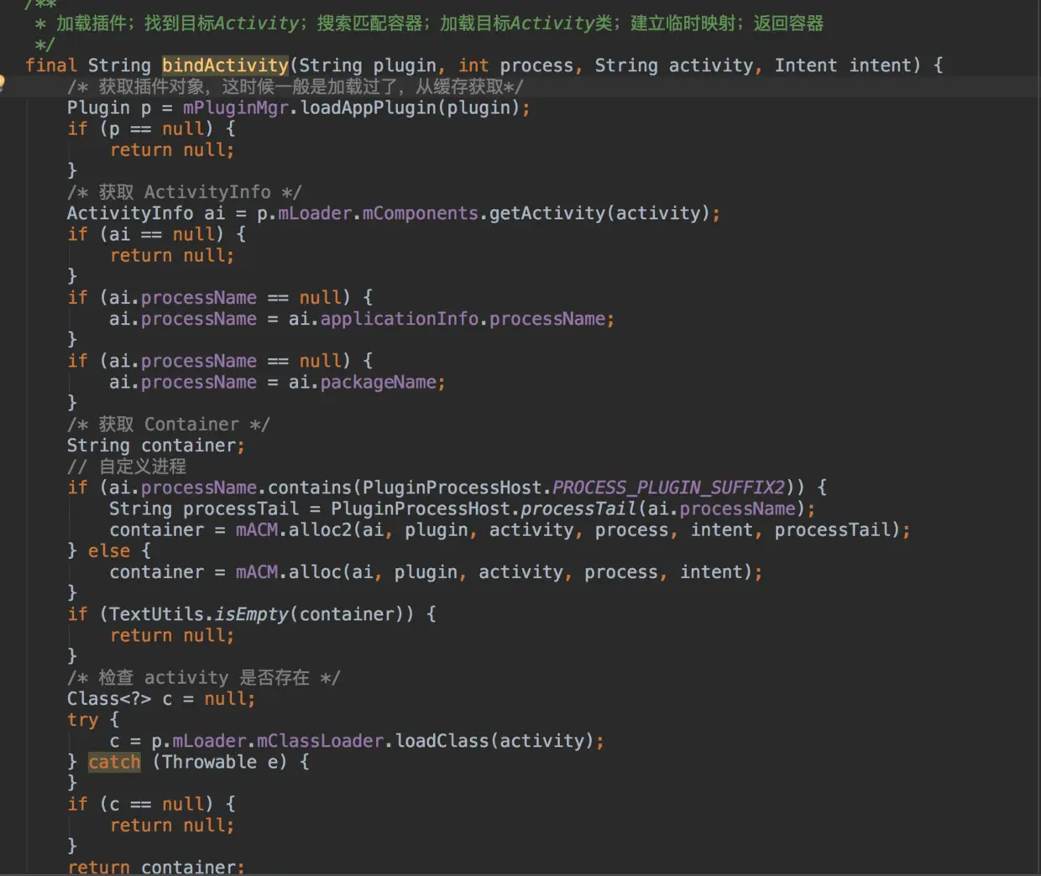
Task: Click the ActivityInfo type in the ai declaration
Action: tap(130, 213)
